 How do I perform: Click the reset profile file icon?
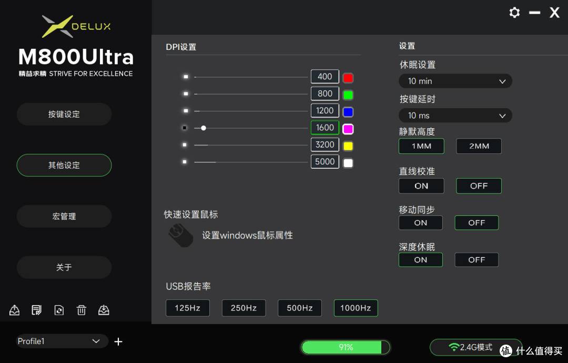(x=59, y=310)
